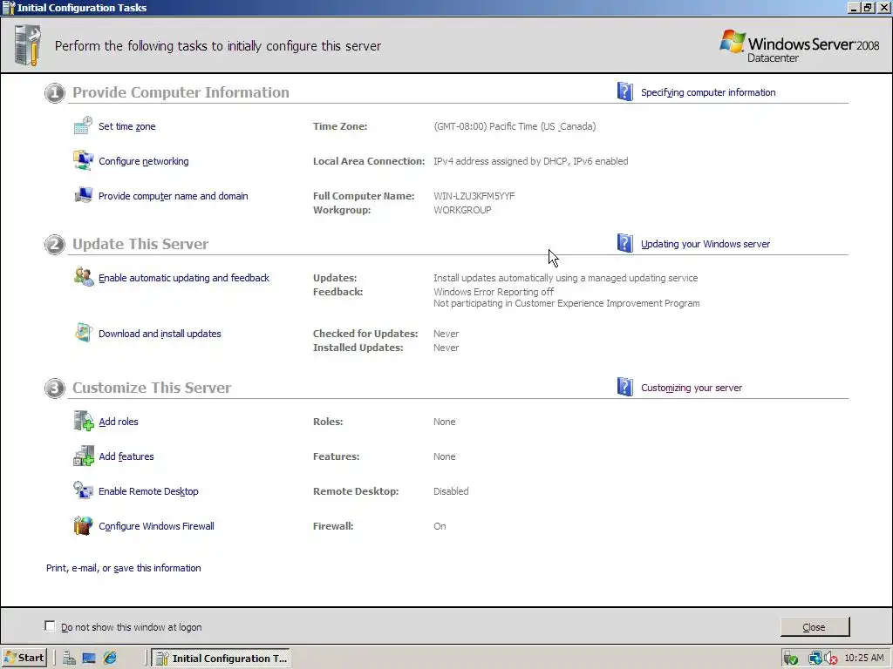This screenshot has height=669, width=893.
Task: Click Initial Configuration Tasks taskbar button
Action: pos(222,659)
